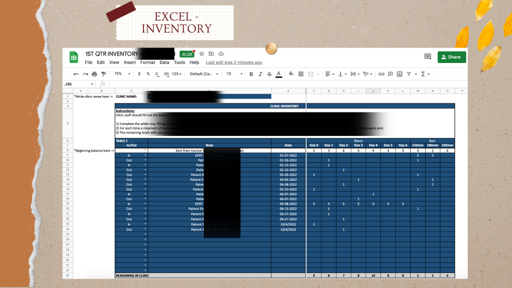Screen dimensions: 512x288
Task: Toggle Strikethrough formatting
Action: (269, 74)
